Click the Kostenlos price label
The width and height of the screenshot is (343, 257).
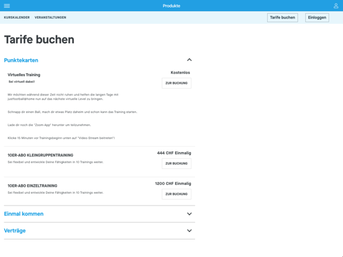coord(180,73)
